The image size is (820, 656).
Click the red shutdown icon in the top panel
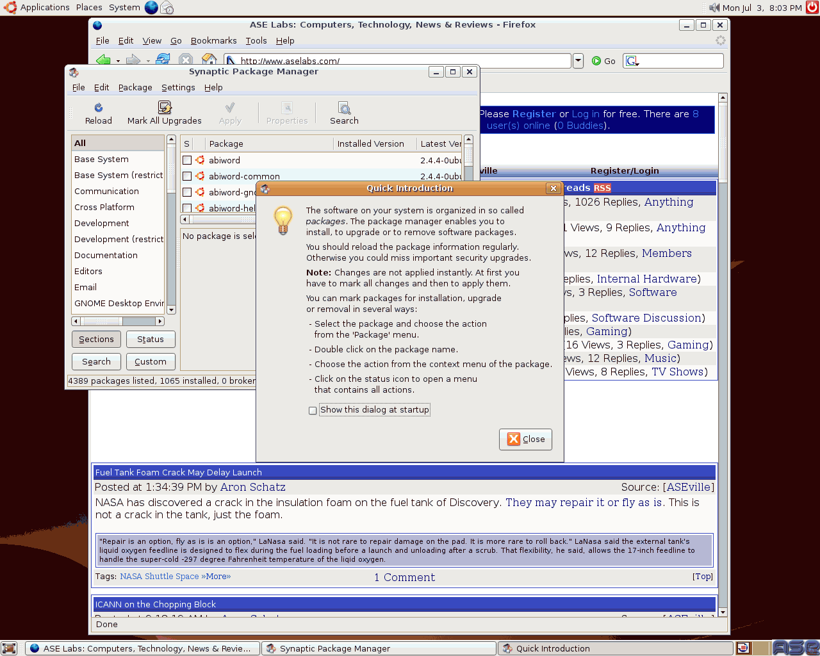click(x=812, y=8)
